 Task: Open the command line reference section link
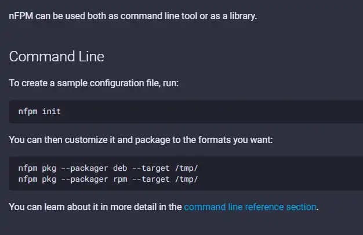click(251, 207)
